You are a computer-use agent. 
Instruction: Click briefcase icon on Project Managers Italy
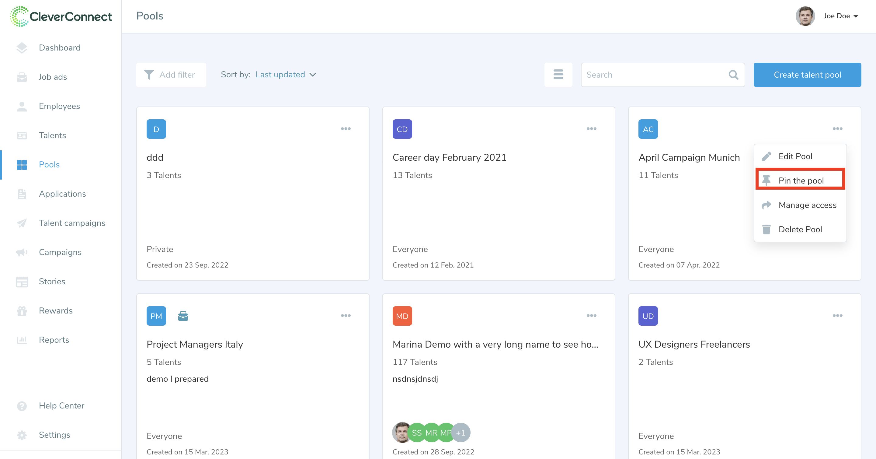183,316
